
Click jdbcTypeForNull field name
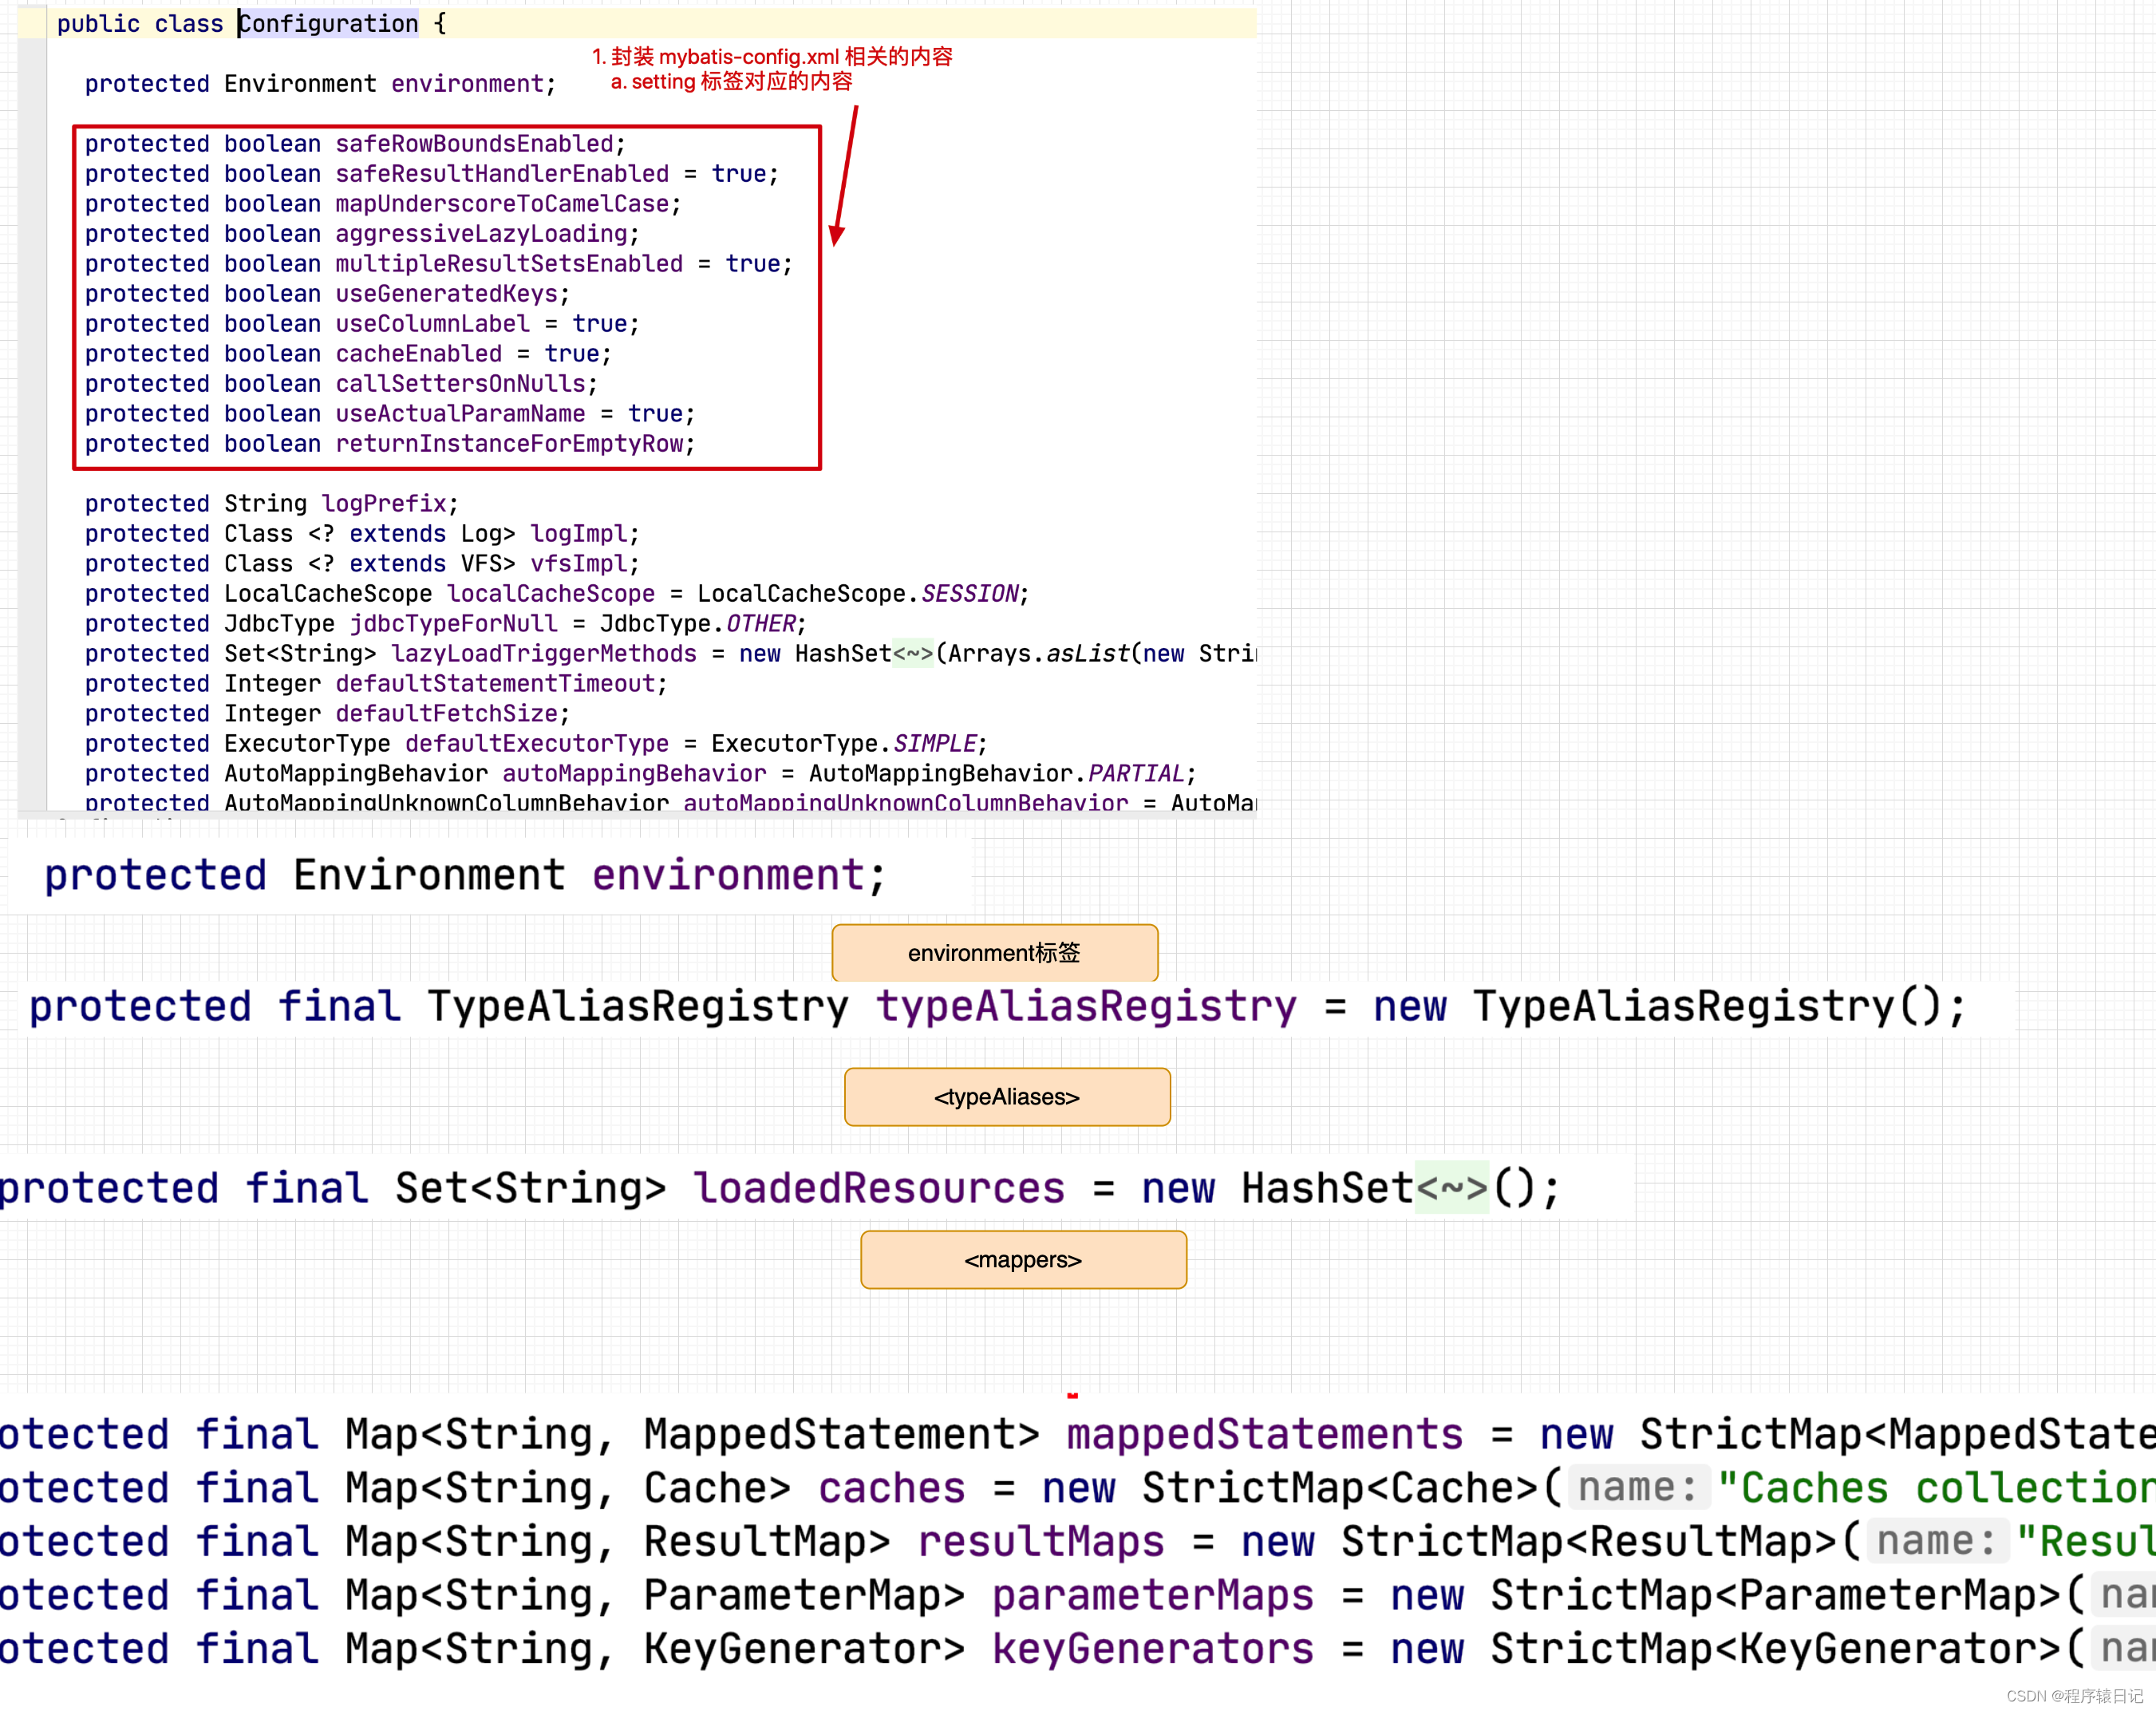pyautogui.click(x=453, y=623)
